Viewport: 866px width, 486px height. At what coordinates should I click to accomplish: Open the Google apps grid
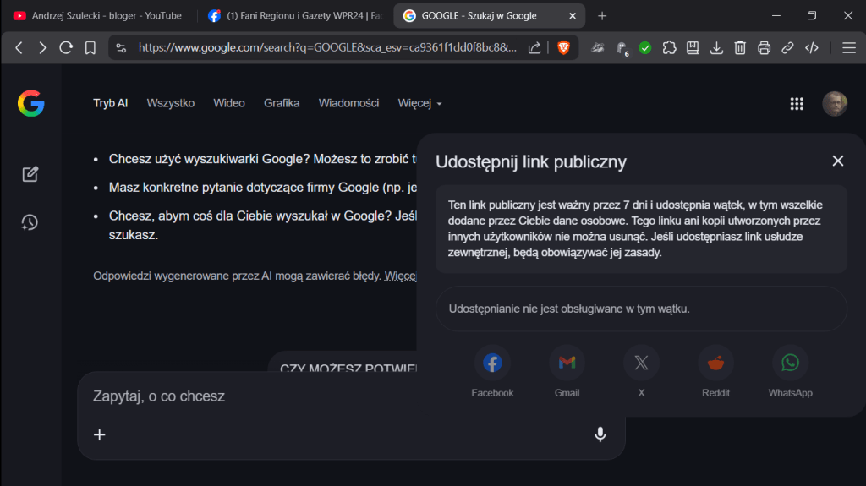click(x=796, y=103)
